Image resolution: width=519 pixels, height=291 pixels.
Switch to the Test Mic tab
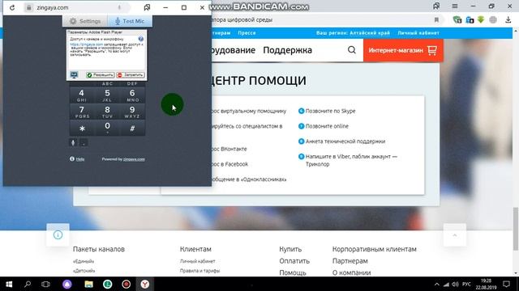point(130,21)
